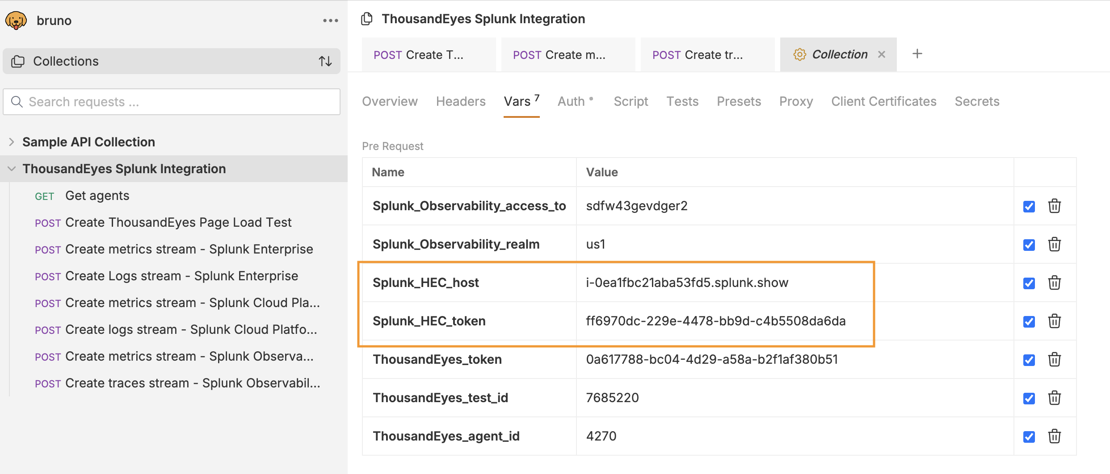Click trash icon for Splunk_Observability_realm
Viewport: 1110px width, 474px height.
point(1054,245)
